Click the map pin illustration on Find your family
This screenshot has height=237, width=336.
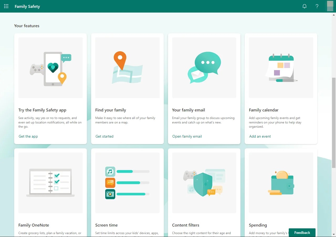pyautogui.click(x=127, y=67)
